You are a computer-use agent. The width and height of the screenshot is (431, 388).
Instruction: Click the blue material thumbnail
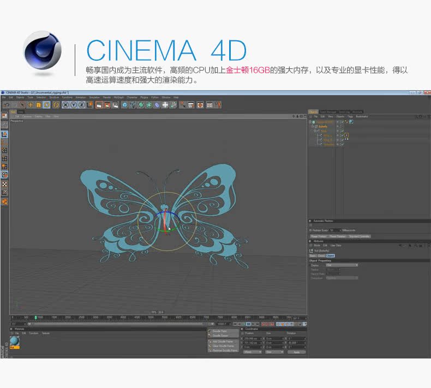pos(15,342)
